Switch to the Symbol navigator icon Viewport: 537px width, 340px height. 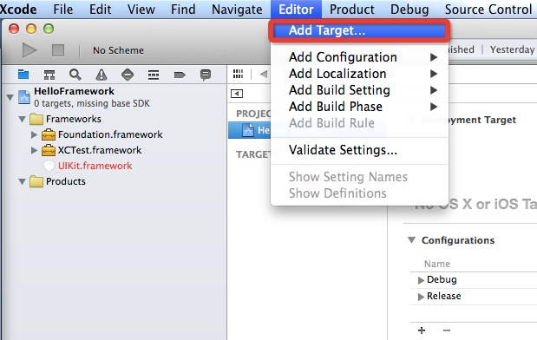49,75
